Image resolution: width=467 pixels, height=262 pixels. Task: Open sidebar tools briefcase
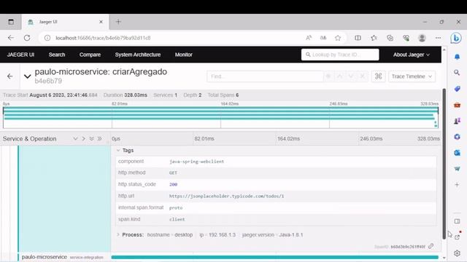tap(458, 105)
